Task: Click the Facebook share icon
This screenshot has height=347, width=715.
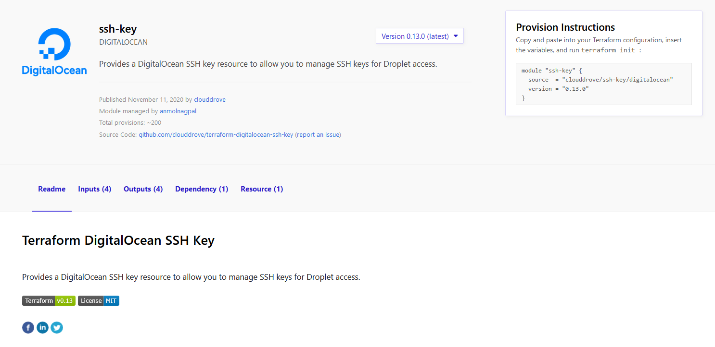Action: pyautogui.click(x=28, y=328)
